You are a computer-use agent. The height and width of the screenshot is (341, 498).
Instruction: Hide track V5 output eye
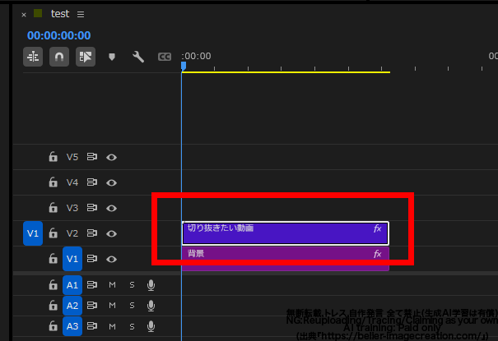point(111,157)
